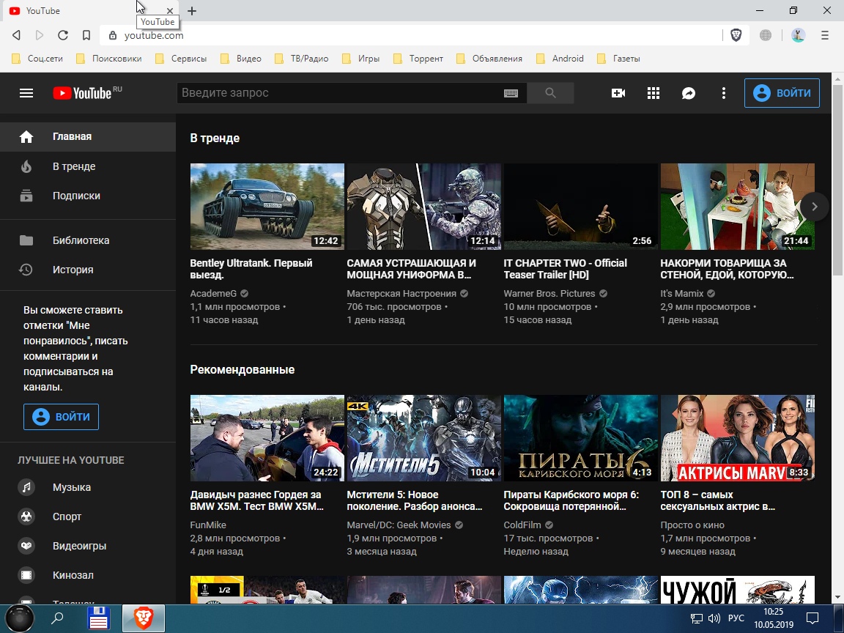Image resolution: width=844 pixels, height=633 pixels.
Task: Click the browser back arrow
Action: coord(17,35)
